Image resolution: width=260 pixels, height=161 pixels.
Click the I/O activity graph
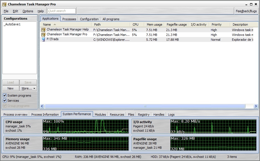[213, 127]
